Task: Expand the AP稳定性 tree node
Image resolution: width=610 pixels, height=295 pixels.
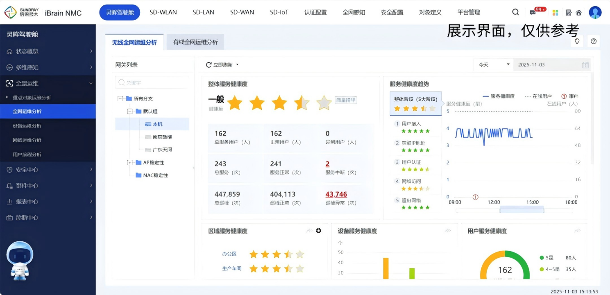Action: 130,163
